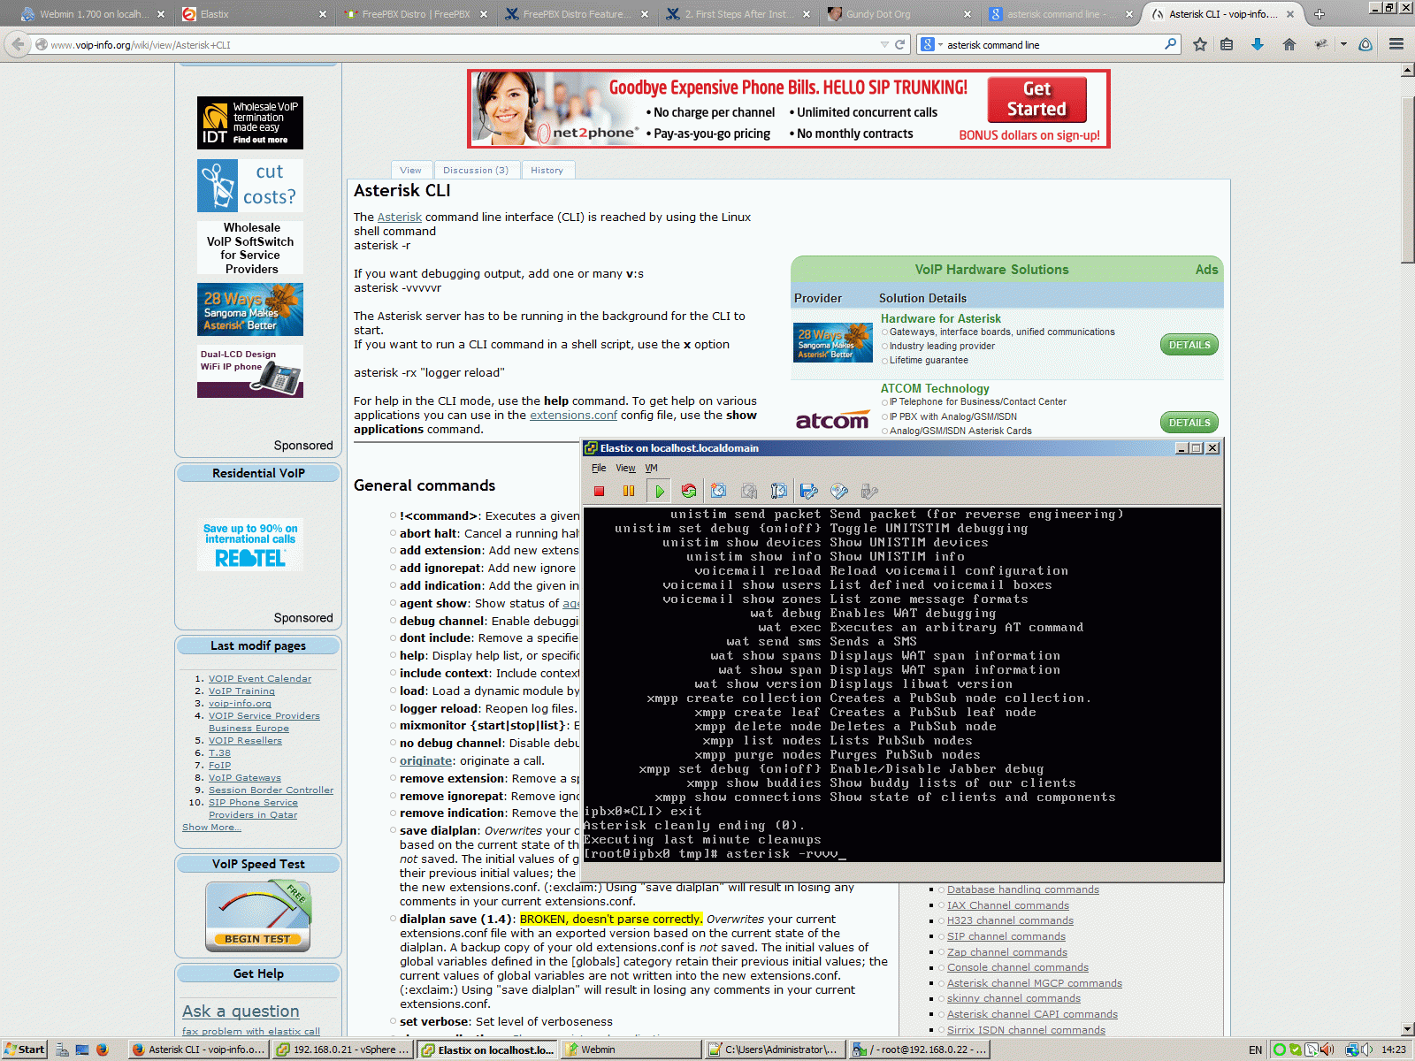Image resolution: width=1415 pixels, height=1061 pixels.
Task: Open the View menu in Elastix console
Action: coord(625,468)
